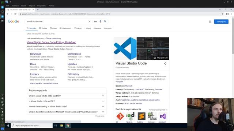Open a new Chrome tab with plus
Viewport: 234px width, 131px height.
38,10
